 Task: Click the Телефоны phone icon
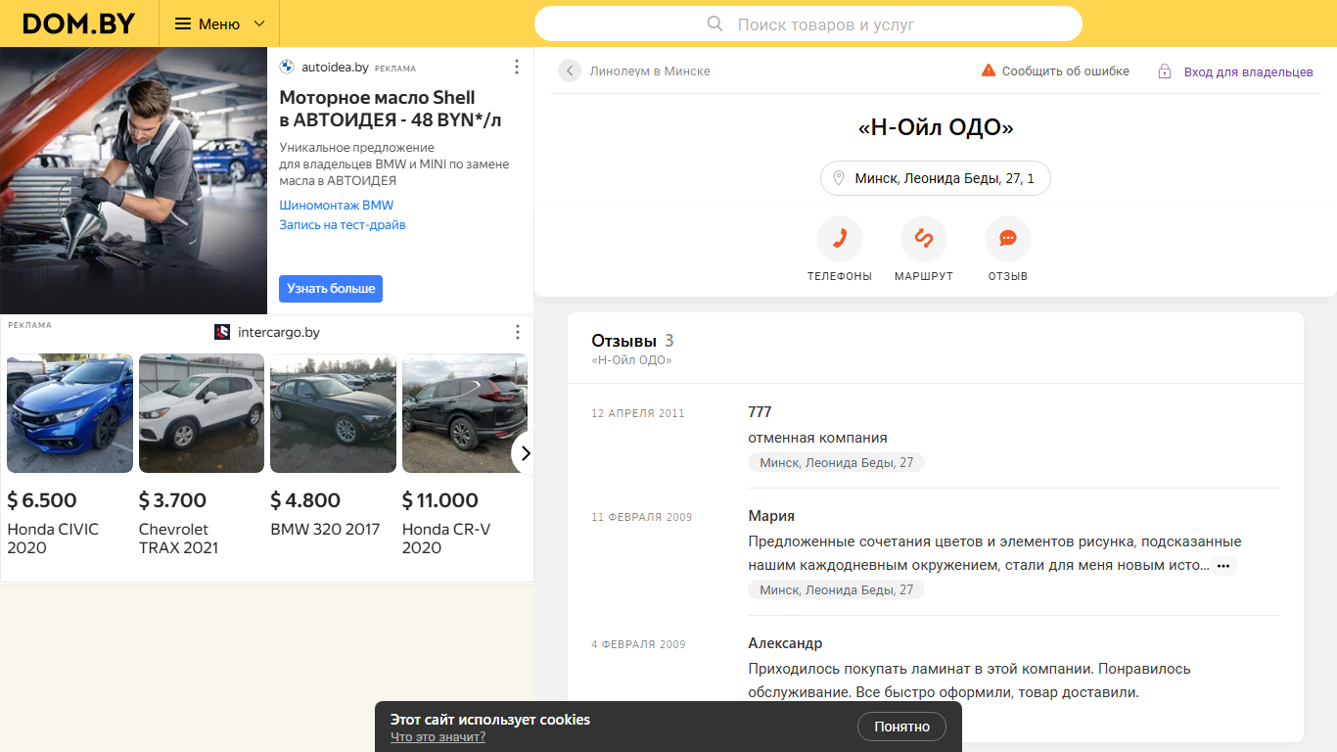click(840, 239)
